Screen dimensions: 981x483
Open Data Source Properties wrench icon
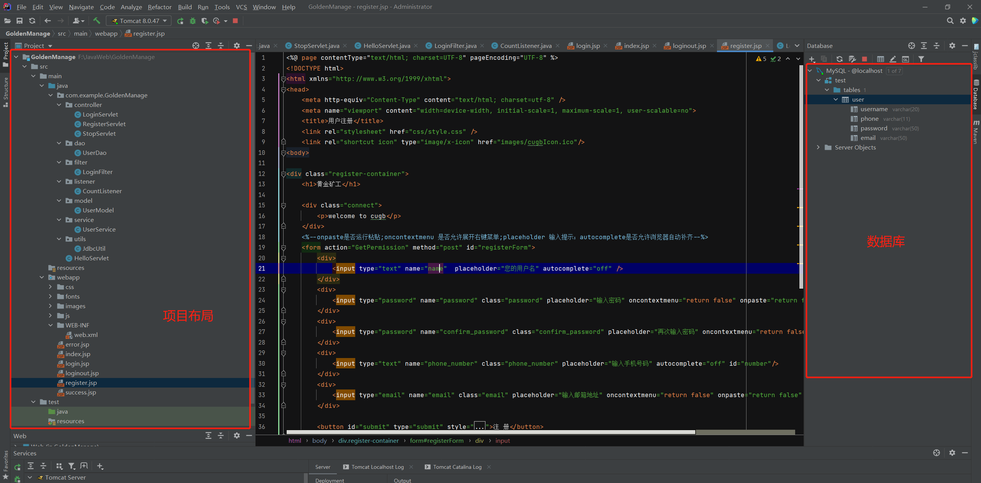point(852,59)
